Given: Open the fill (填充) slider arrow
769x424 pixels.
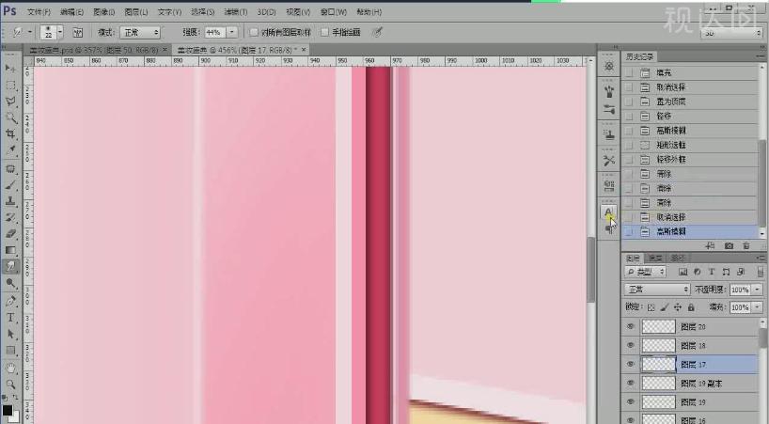Looking at the screenshot, I should click(x=758, y=307).
